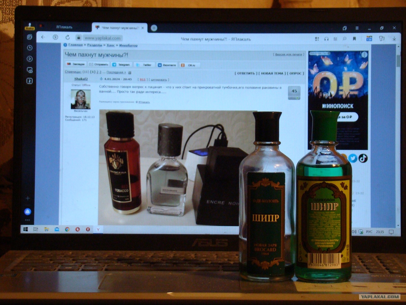This screenshot has width=406, height=305.
Task: Open the ad banner three-dots menu
Action: point(365,55)
